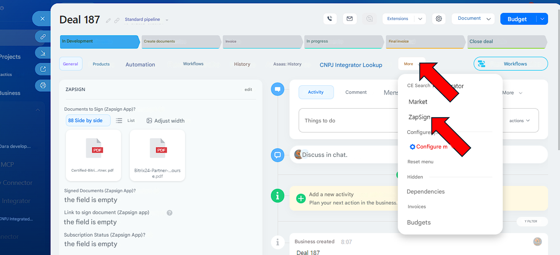Select the 88 Side by side view
The image size is (560, 255).
(x=88, y=121)
